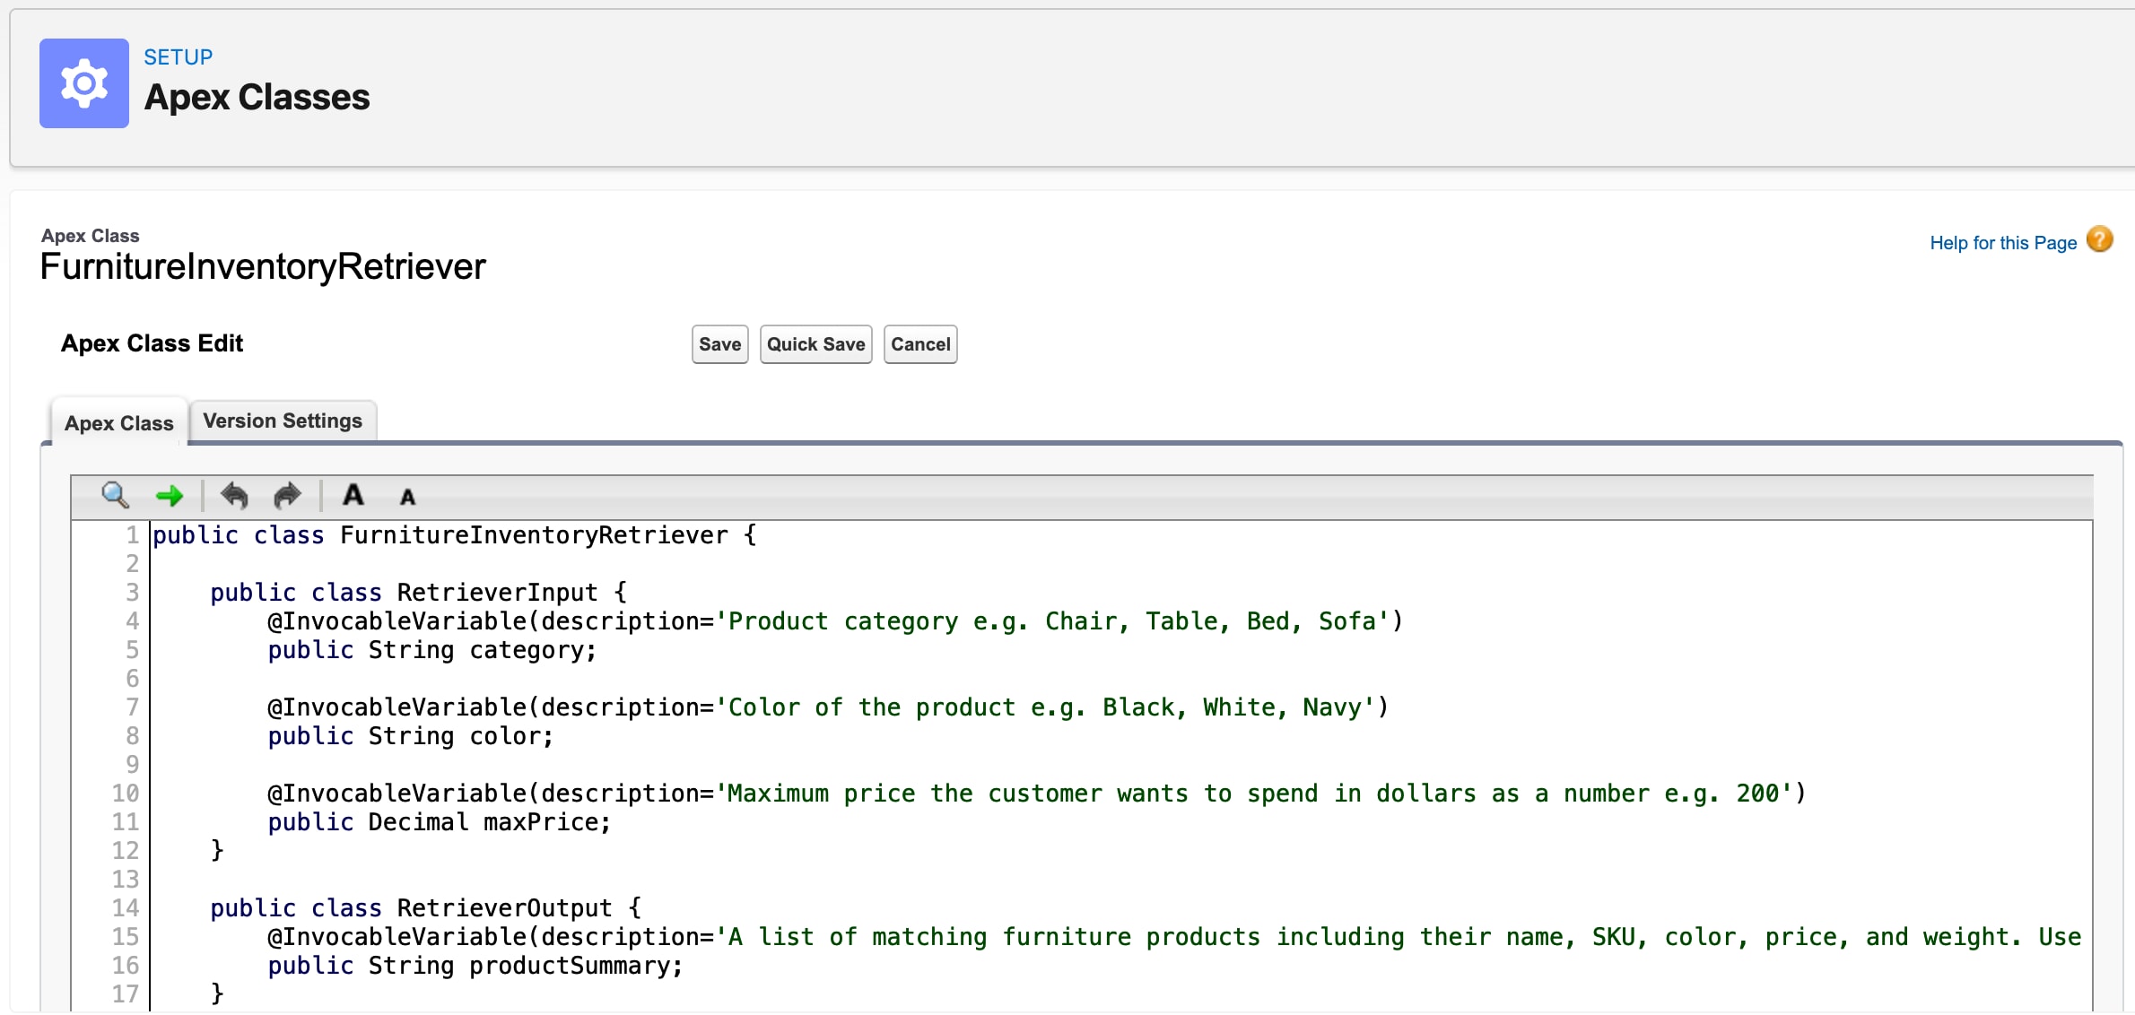Click the Save button

click(x=719, y=344)
